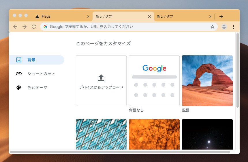Open ショートカット settings in the sidebar

[x=37, y=73]
